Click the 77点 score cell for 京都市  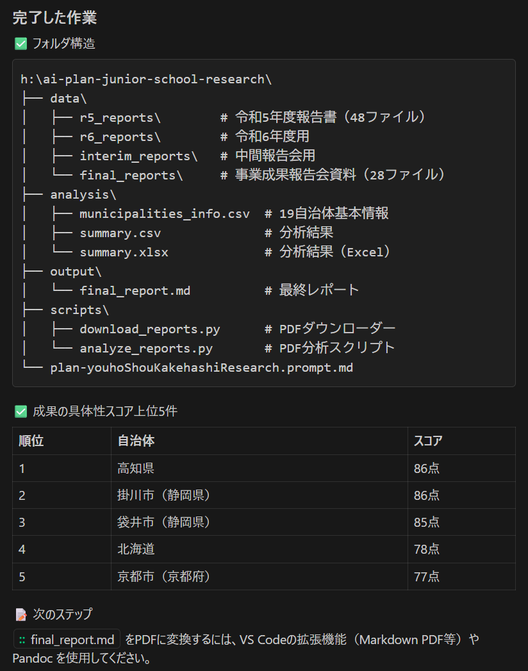click(x=427, y=576)
